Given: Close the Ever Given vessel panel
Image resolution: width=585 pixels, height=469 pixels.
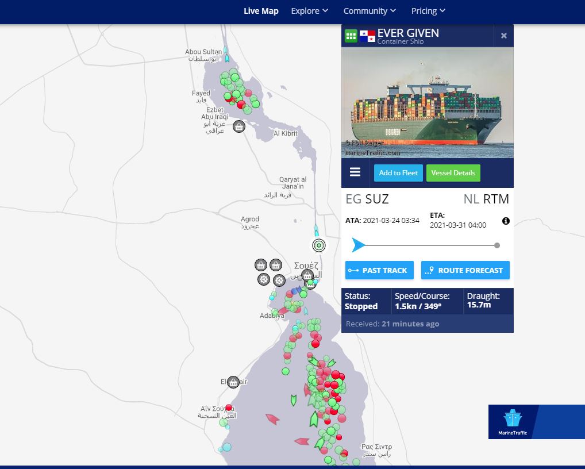Looking at the screenshot, I should coord(503,36).
